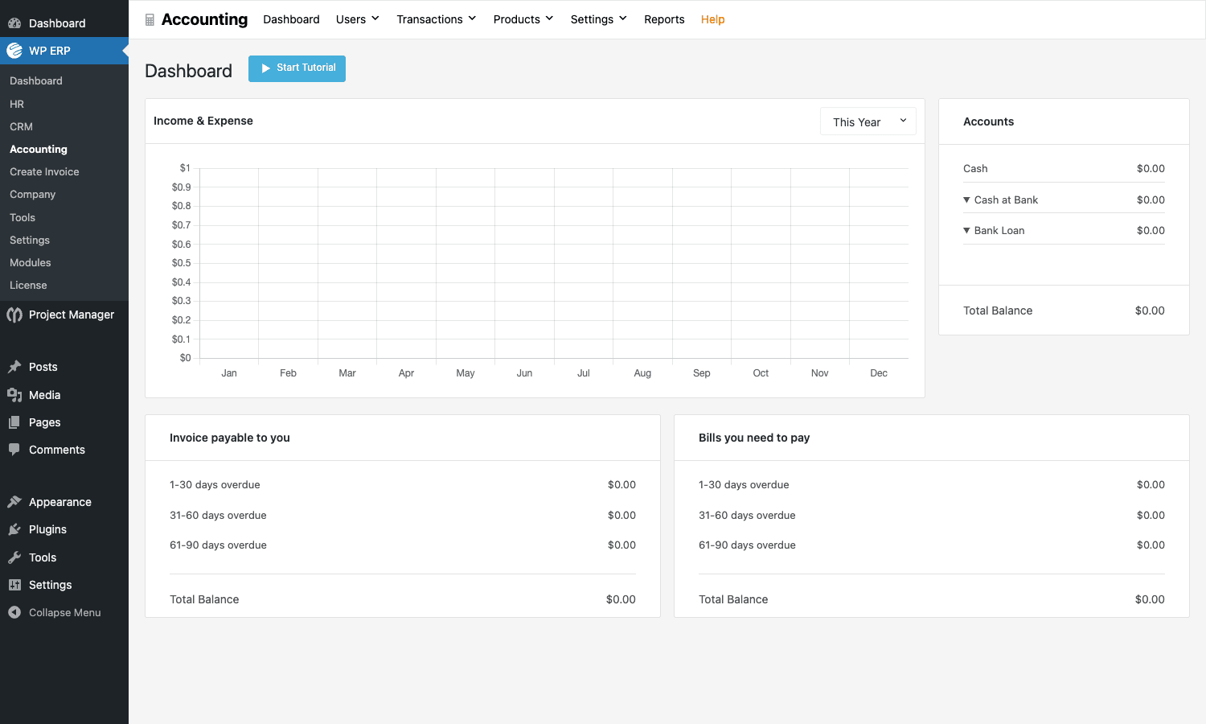Click the Start Tutorial button
1206x724 pixels.
click(297, 68)
